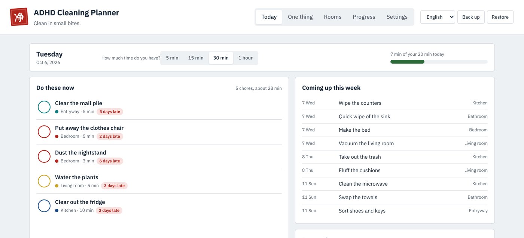The image size is (524, 238).
Task: Click the Restore button
Action: click(500, 17)
